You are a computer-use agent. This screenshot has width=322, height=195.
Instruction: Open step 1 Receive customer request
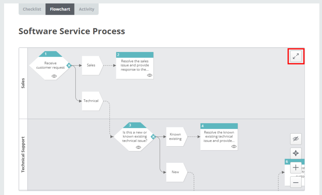(50, 66)
